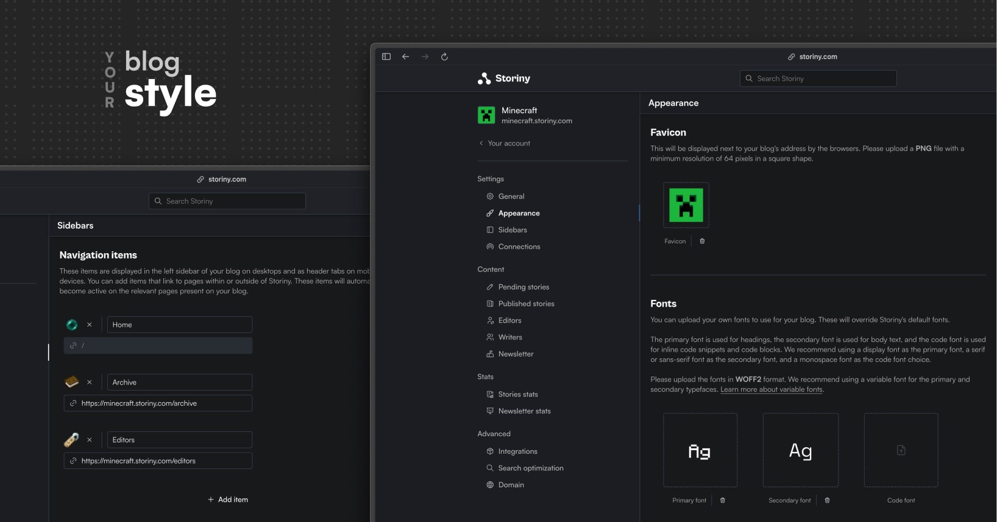Edit the Editors item name field
This screenshot has height=522, width=997.
click(x=180, y=440)
